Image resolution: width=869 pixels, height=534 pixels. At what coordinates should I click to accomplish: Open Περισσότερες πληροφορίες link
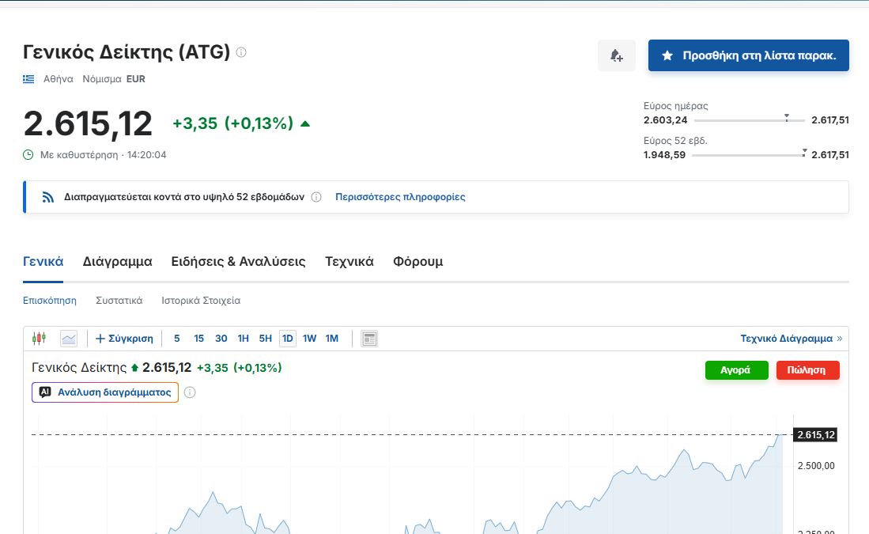coord(400,197)
